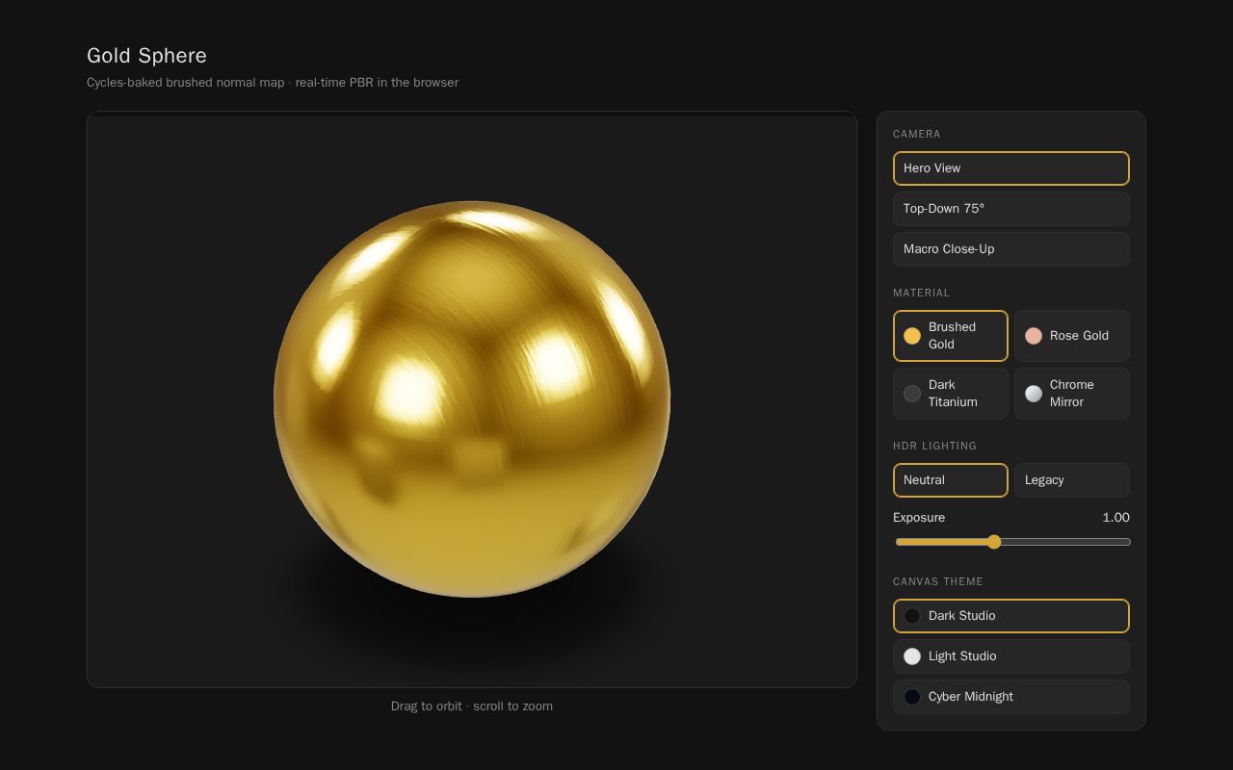Choose the Macro Close-Up camera

point(1010,249)
